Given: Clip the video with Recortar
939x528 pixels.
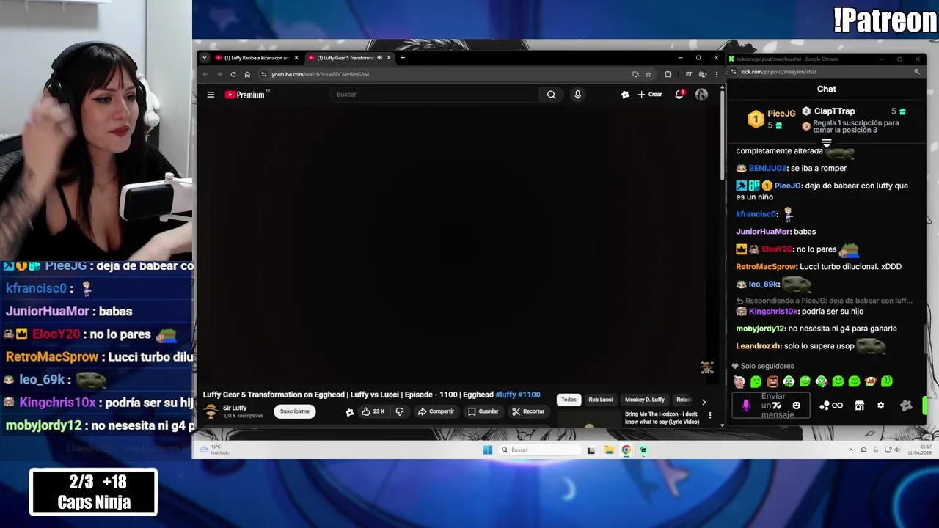Looking at the screenshot, I should click(x=528, y=411).
